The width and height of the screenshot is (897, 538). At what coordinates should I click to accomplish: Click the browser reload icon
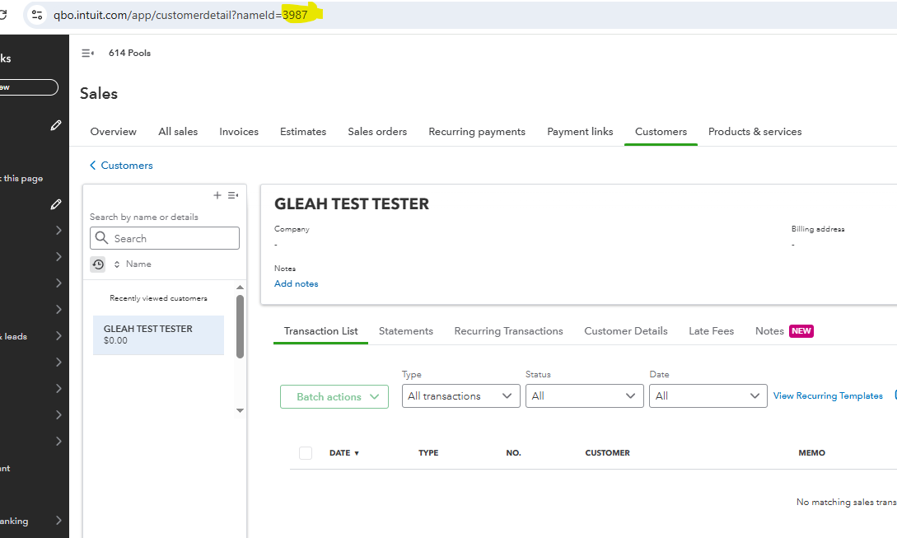click(4, 15)
